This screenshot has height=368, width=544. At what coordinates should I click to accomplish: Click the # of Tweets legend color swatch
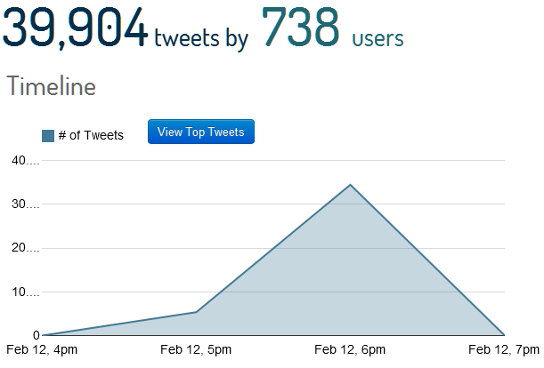[x=48, y=136]
